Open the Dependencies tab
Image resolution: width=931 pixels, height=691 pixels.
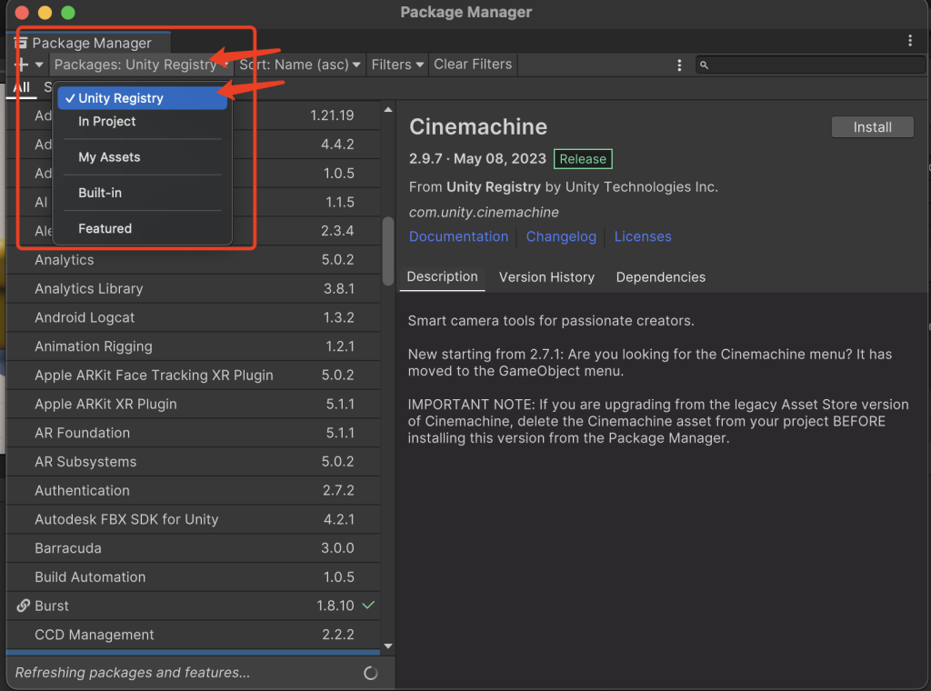click(660, 277)
